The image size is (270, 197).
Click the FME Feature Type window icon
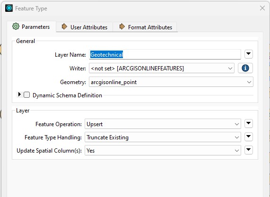(x=9, y=8)
